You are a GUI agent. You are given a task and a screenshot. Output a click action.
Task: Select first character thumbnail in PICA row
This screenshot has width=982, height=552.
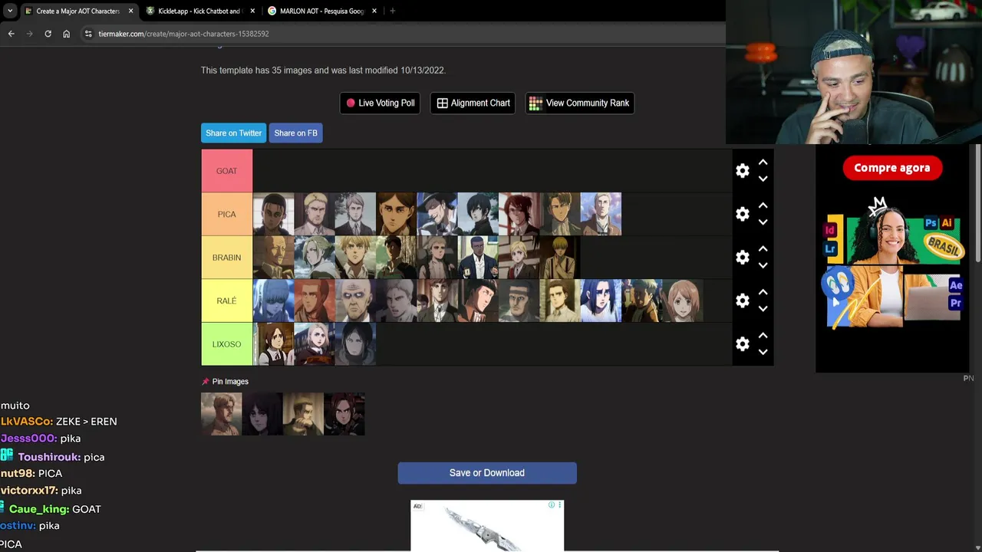tap(273, 214)
